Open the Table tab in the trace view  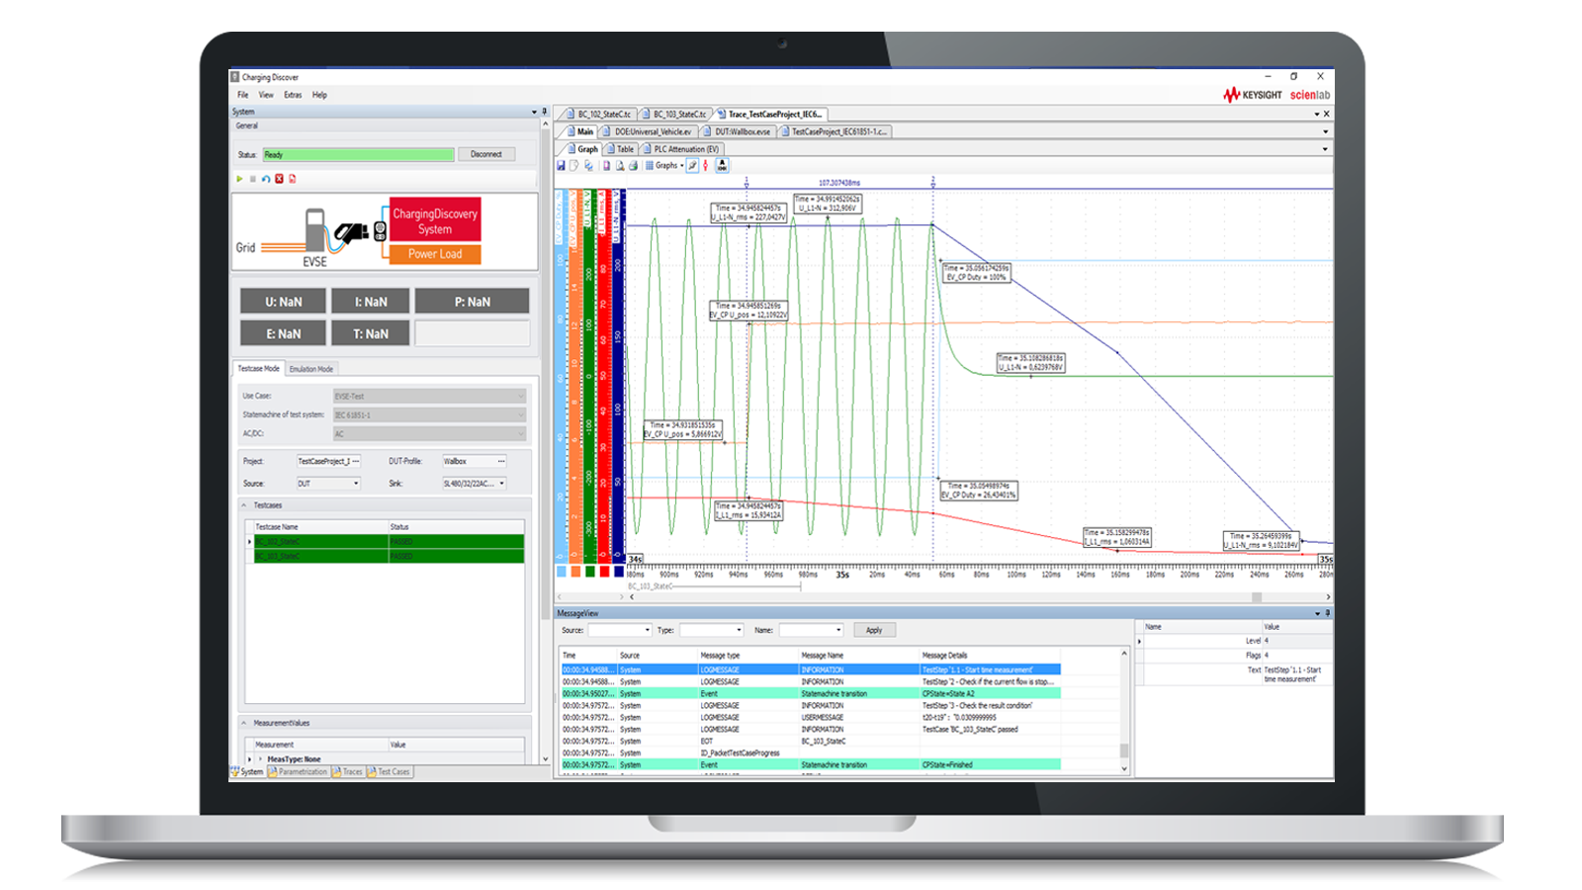coord(625,148)
